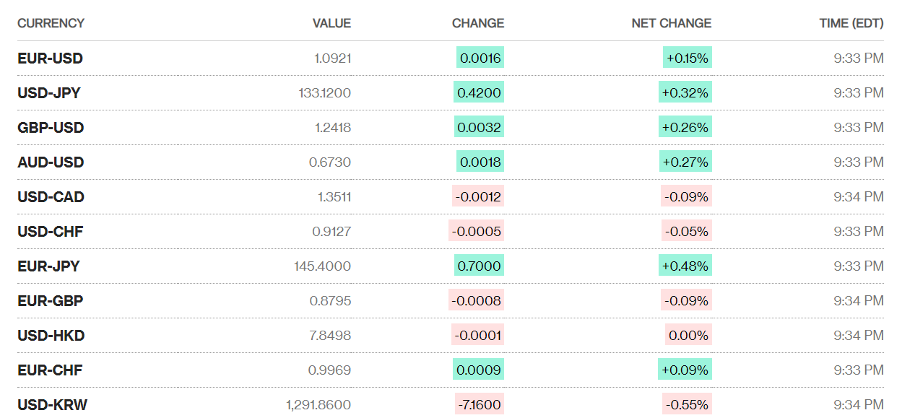
Task: Open the USD-CAD currency pair
Action: (51, 197)
